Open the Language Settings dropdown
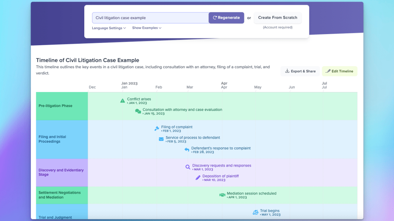This screenshot has width=394, height=221. [x=109, y=28]
